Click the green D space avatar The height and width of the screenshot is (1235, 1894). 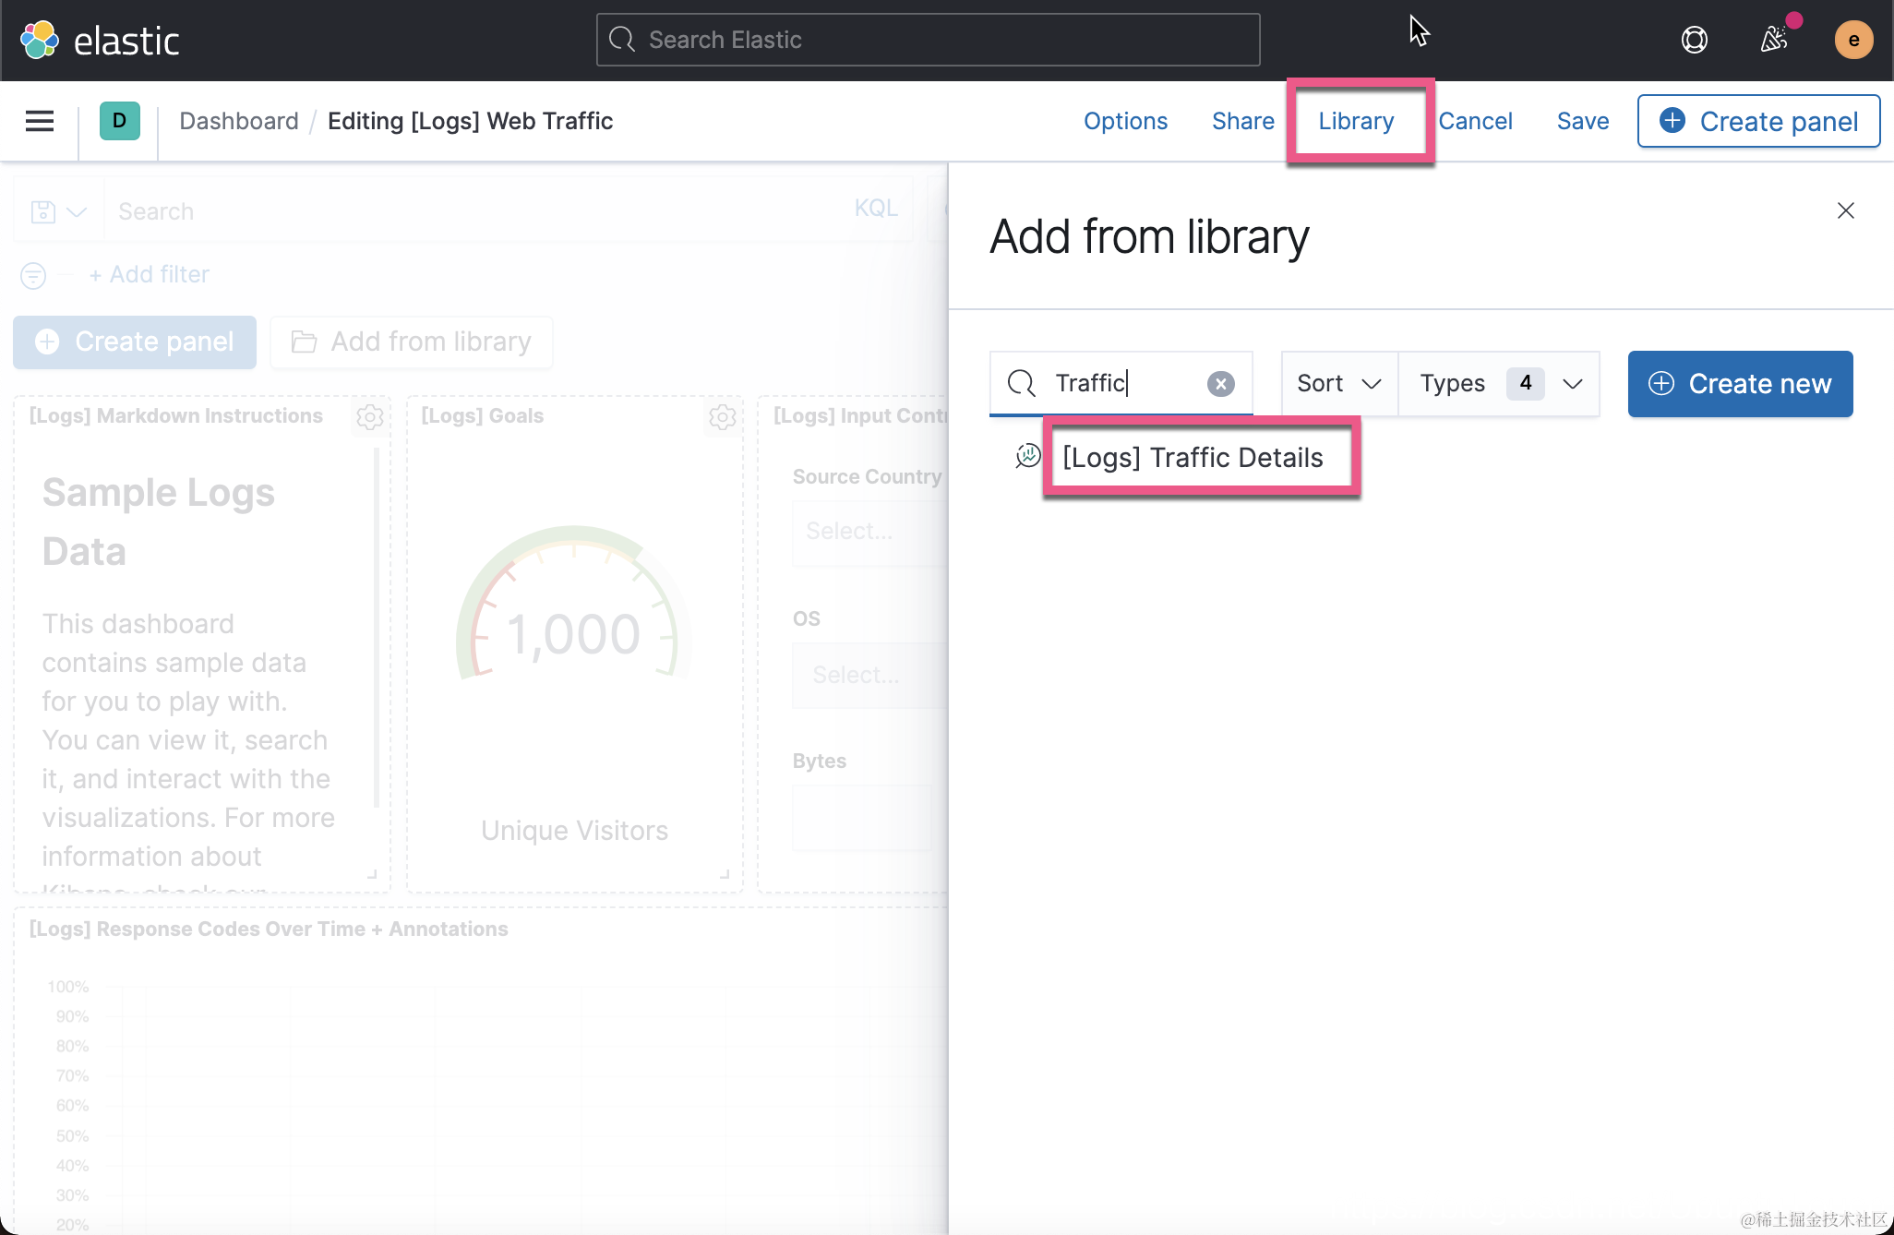[x=119, y=121]
